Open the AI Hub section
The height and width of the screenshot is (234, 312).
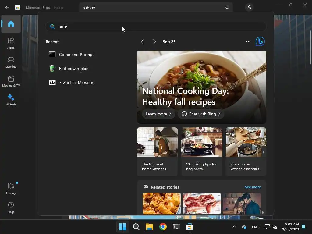tap(11, 100)
